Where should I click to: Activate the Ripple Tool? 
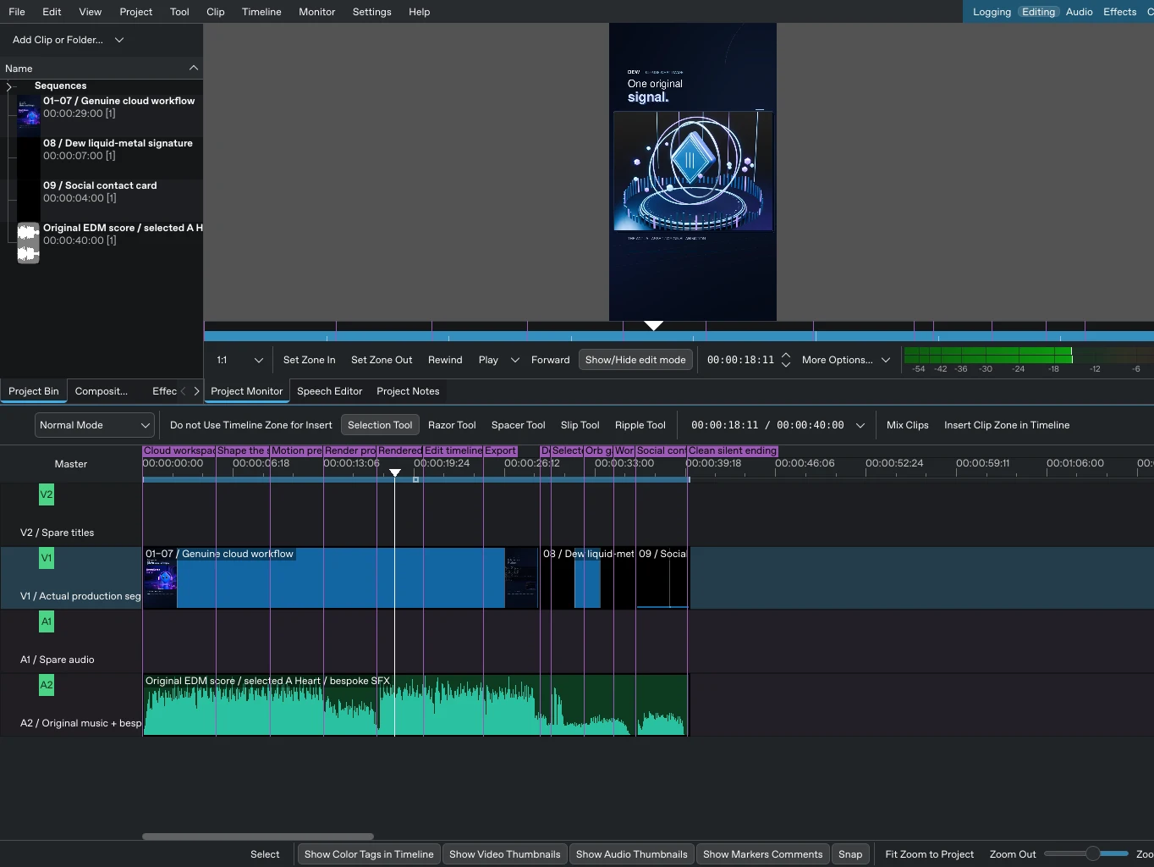click(640, 425)
